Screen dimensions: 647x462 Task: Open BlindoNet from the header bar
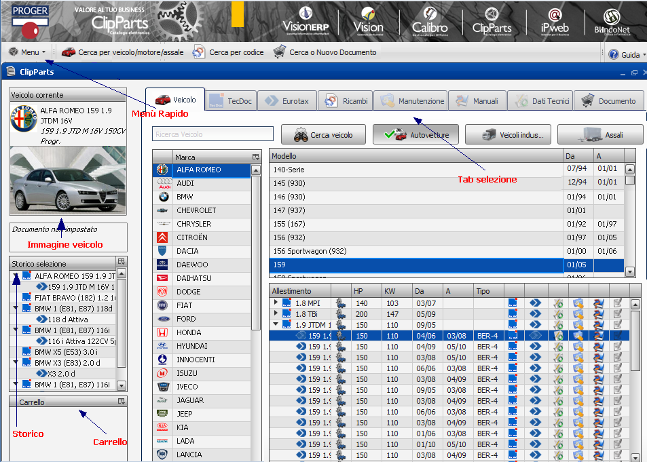click(612, 22)
